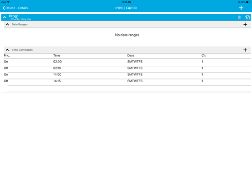Tap the Wi-Fi status icon
252x189 pixels.
[8, 2]
